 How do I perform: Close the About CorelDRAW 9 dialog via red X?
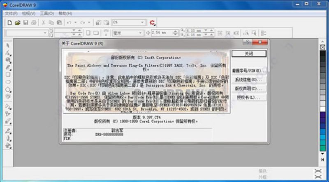pos(260,42)
